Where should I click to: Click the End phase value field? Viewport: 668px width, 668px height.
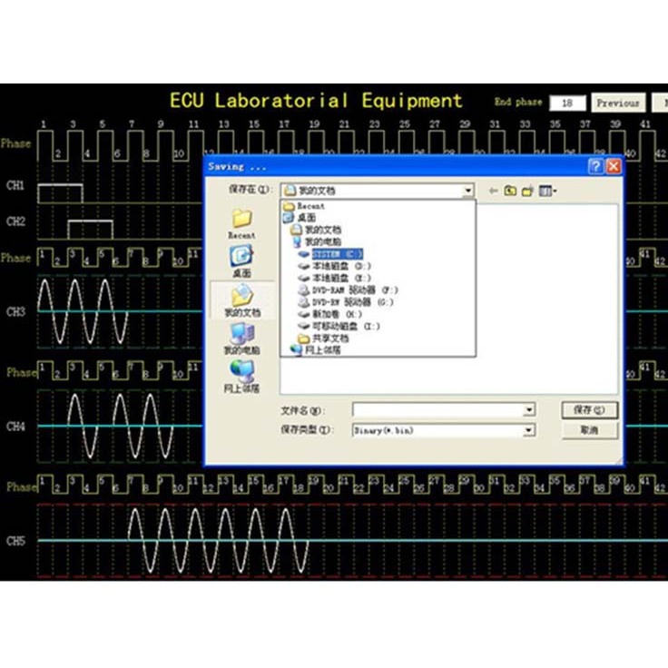click(567, 103)
